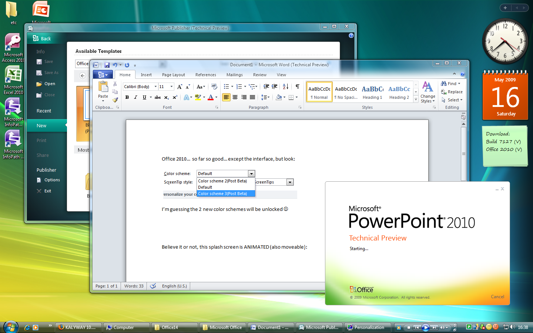
Task: Click the Office14 taskbar button
Action: click(174, 327)
